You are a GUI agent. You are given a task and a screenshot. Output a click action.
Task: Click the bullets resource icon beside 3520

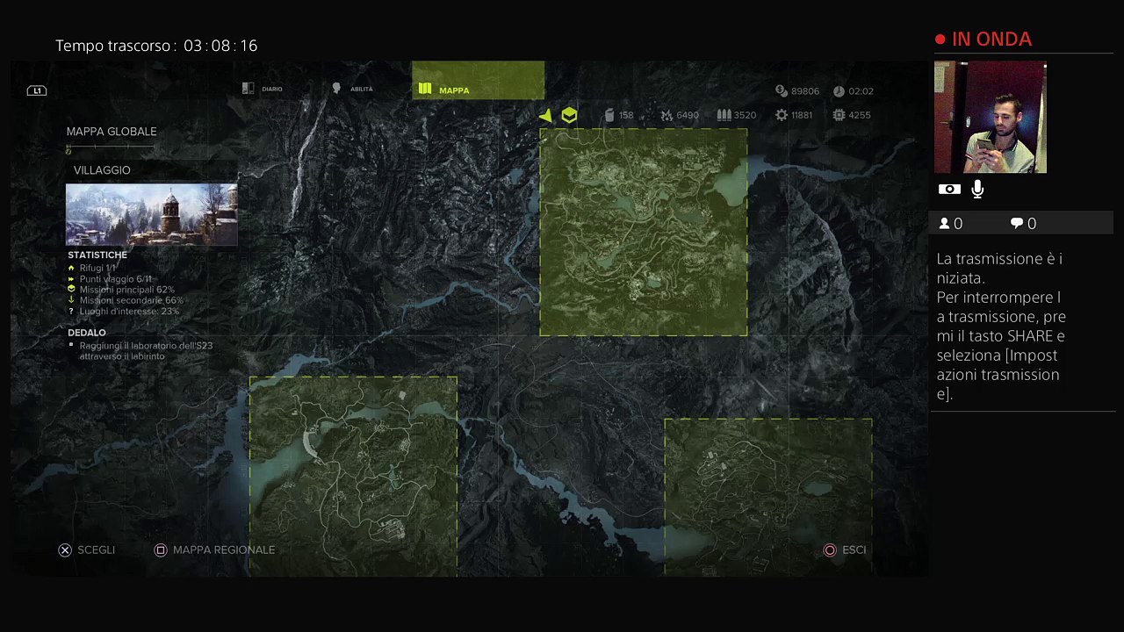[724, 115]
